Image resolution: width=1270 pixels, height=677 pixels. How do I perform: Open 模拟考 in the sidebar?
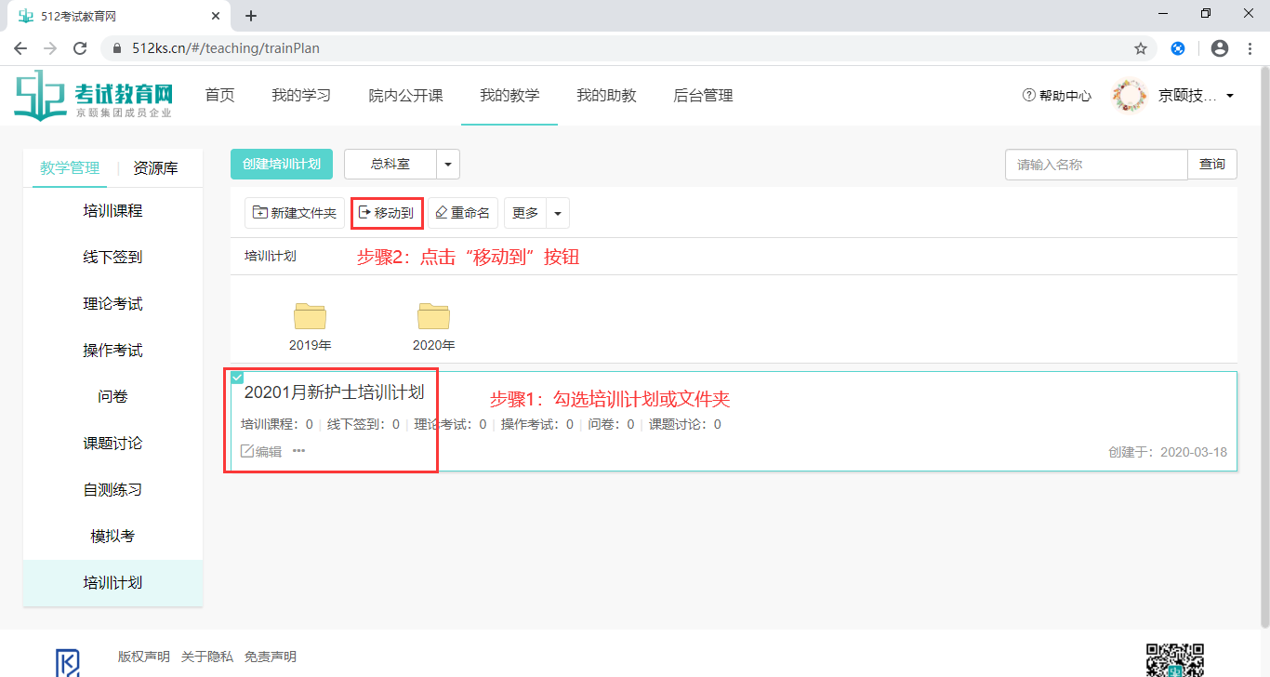tap(112, 537)
